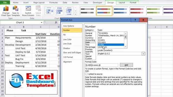Open Change Chart Type
The width and height of the screenshot is (173, 97).
(x=6, y=11)
